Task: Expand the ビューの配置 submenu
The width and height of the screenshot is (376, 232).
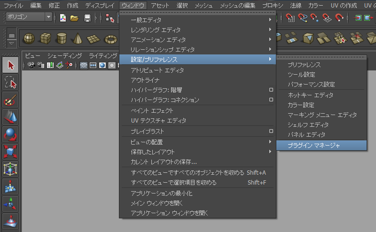Action: [198, 142]
